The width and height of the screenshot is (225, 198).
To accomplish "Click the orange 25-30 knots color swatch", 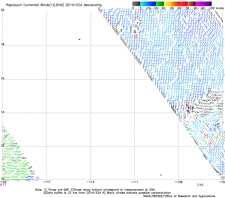I will point(176,4).
